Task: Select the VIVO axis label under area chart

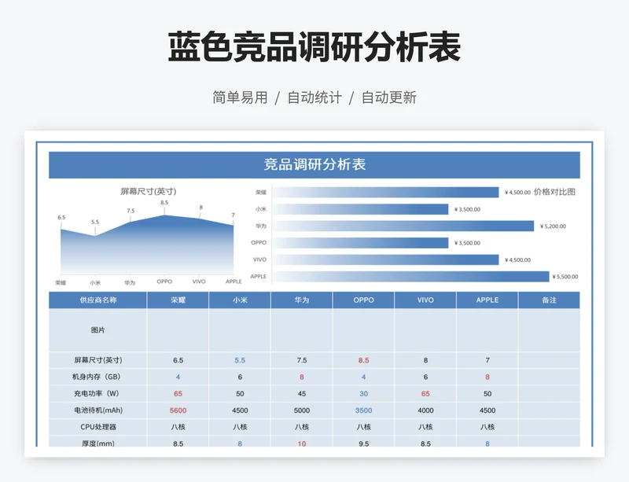Action: 199,281
